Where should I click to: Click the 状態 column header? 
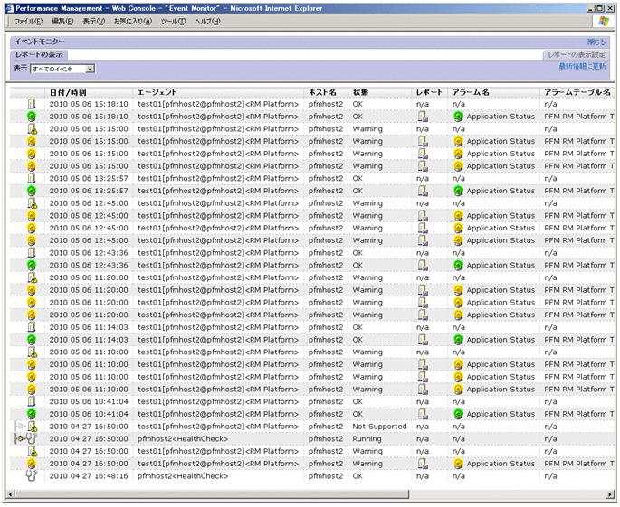(361, 92)
